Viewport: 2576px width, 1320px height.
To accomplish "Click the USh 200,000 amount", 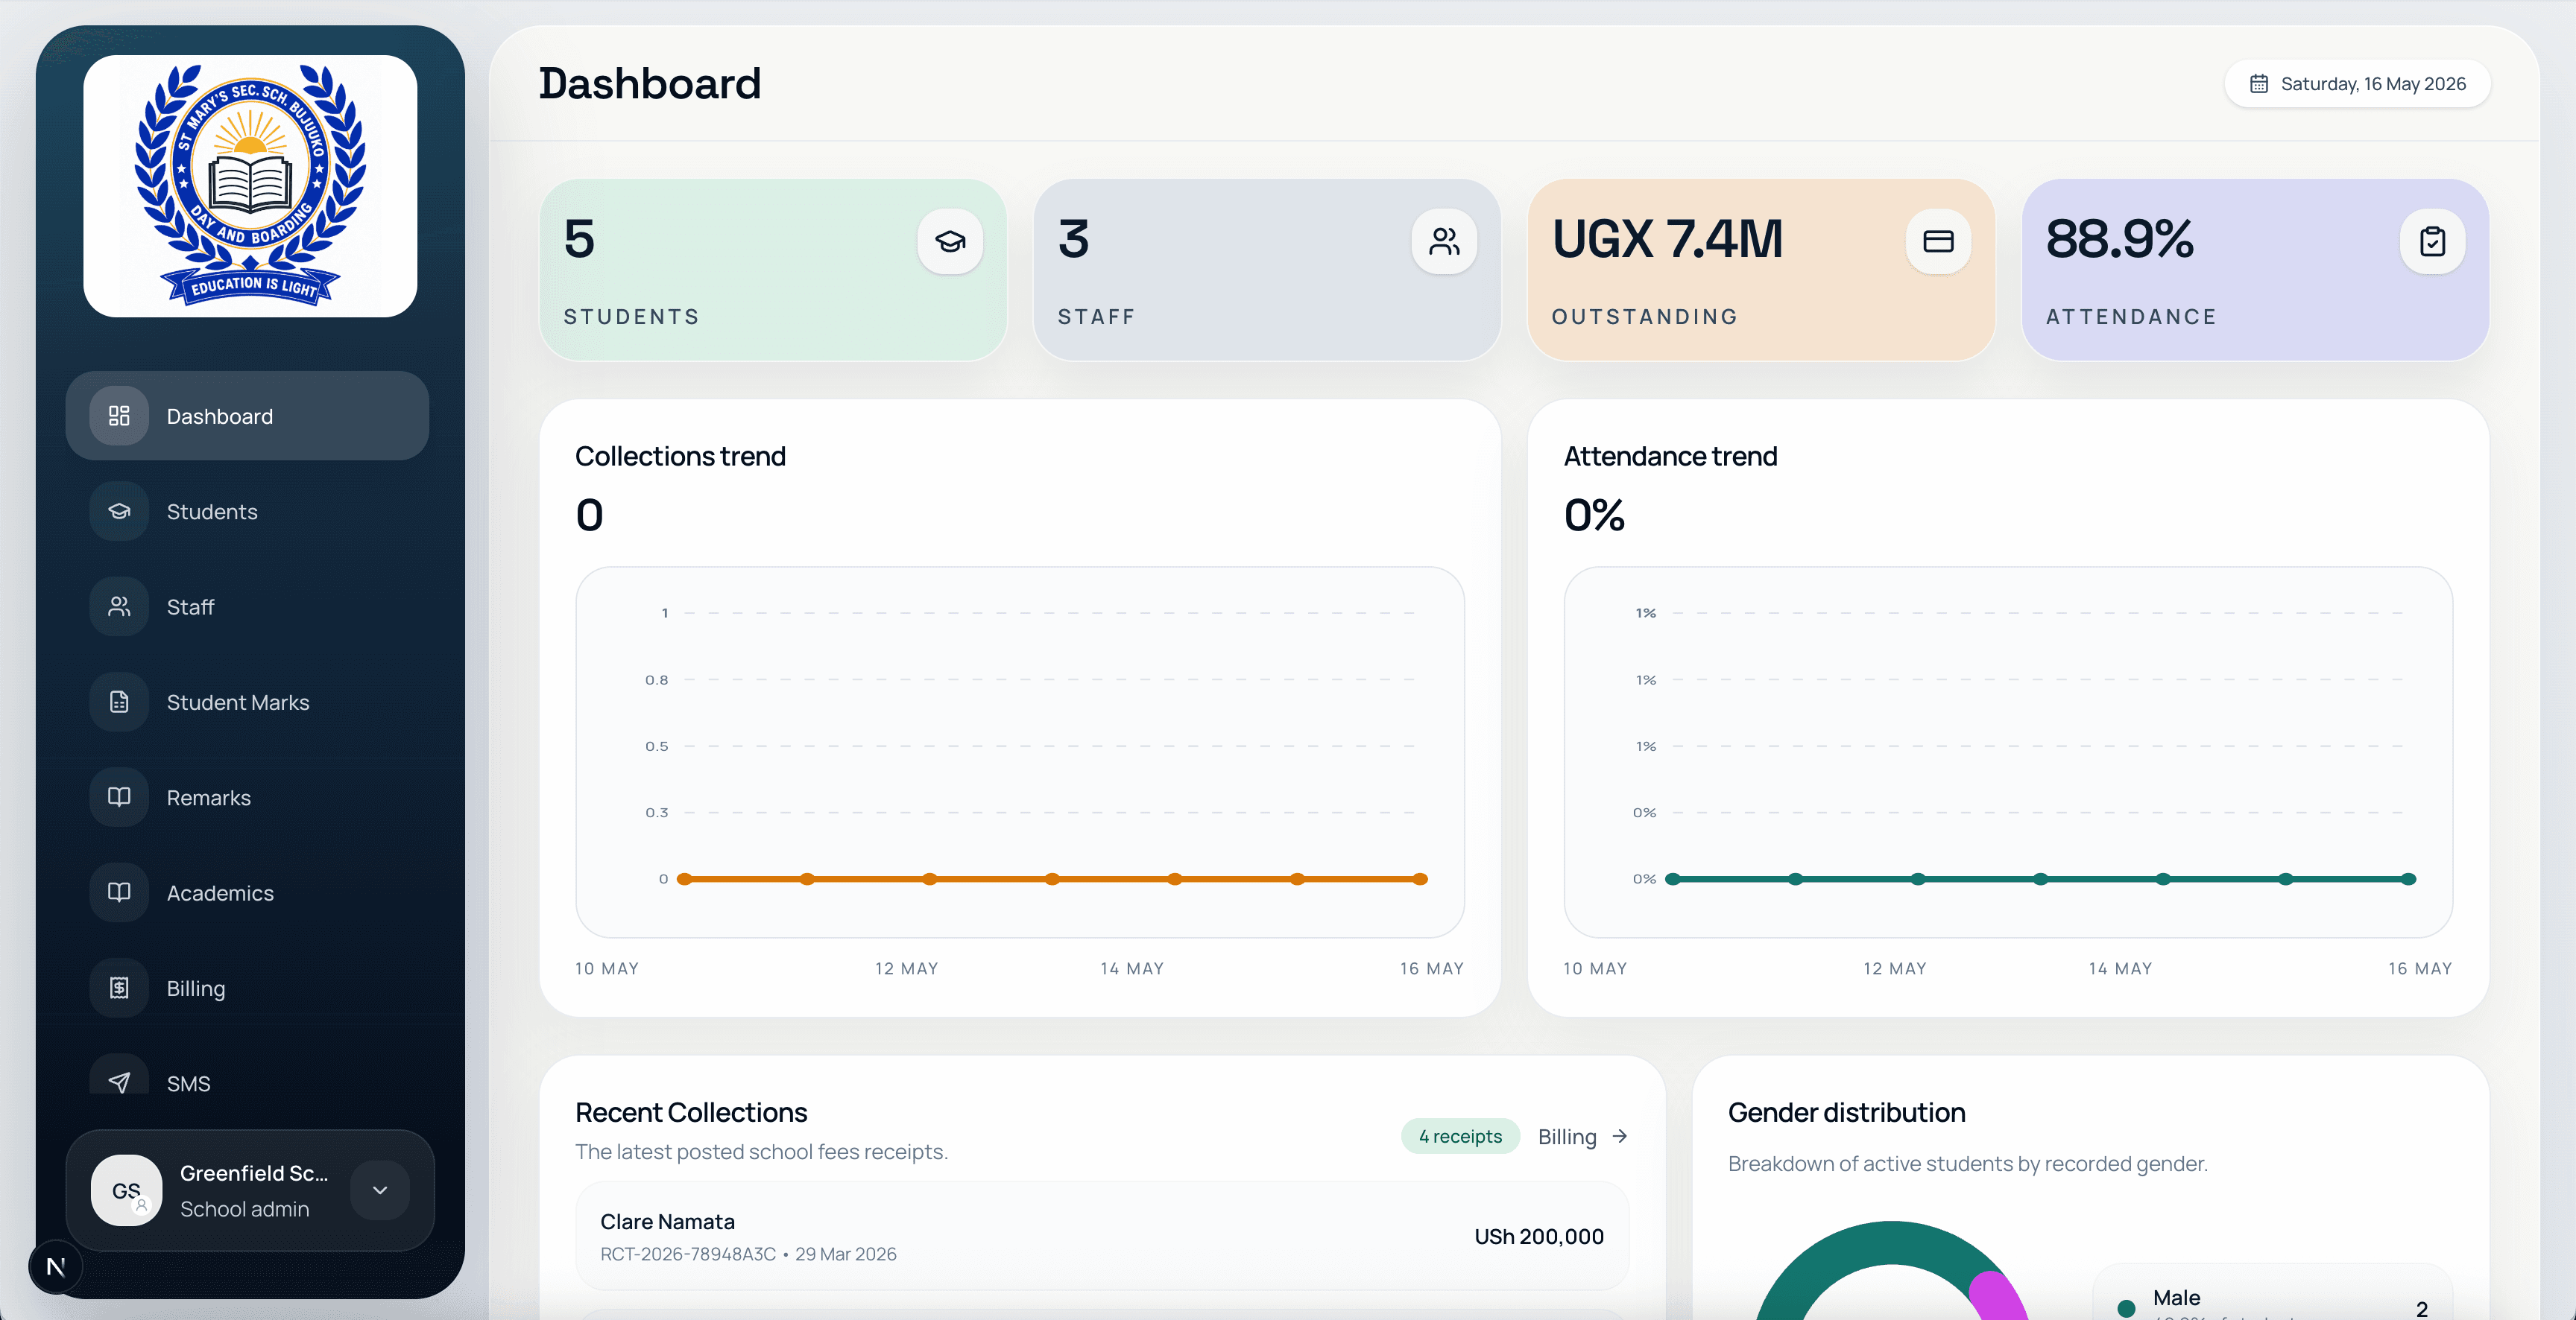I will click(1539, 1236).
